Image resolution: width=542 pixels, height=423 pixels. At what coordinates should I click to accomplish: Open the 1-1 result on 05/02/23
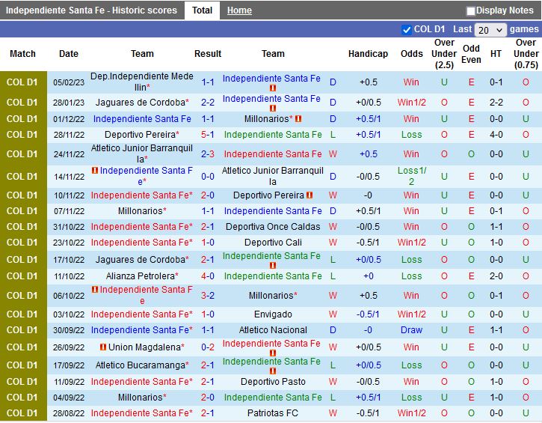coord(208,82)
